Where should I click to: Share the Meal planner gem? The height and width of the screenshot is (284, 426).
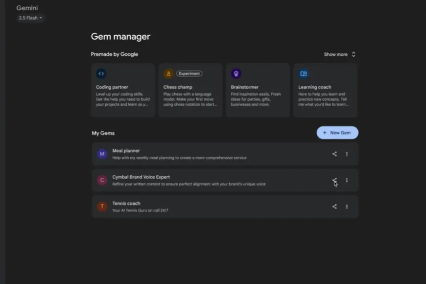coord(334,154)
